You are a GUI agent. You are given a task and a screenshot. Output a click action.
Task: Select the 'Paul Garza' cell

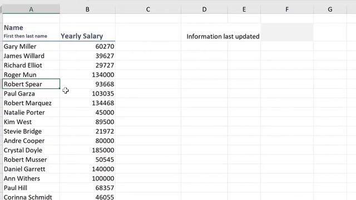point(31,93)
